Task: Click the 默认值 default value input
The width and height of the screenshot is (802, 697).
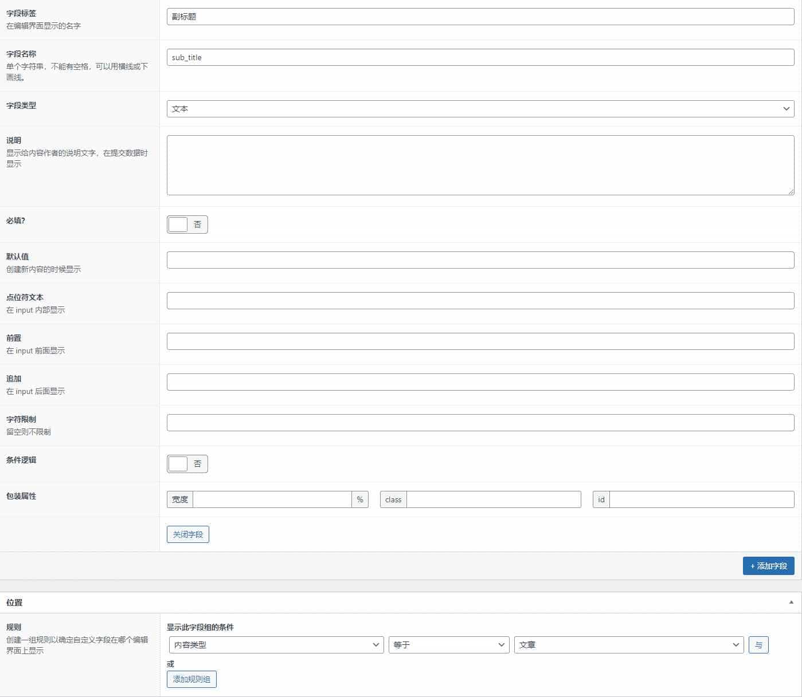Action: point(480,260)
